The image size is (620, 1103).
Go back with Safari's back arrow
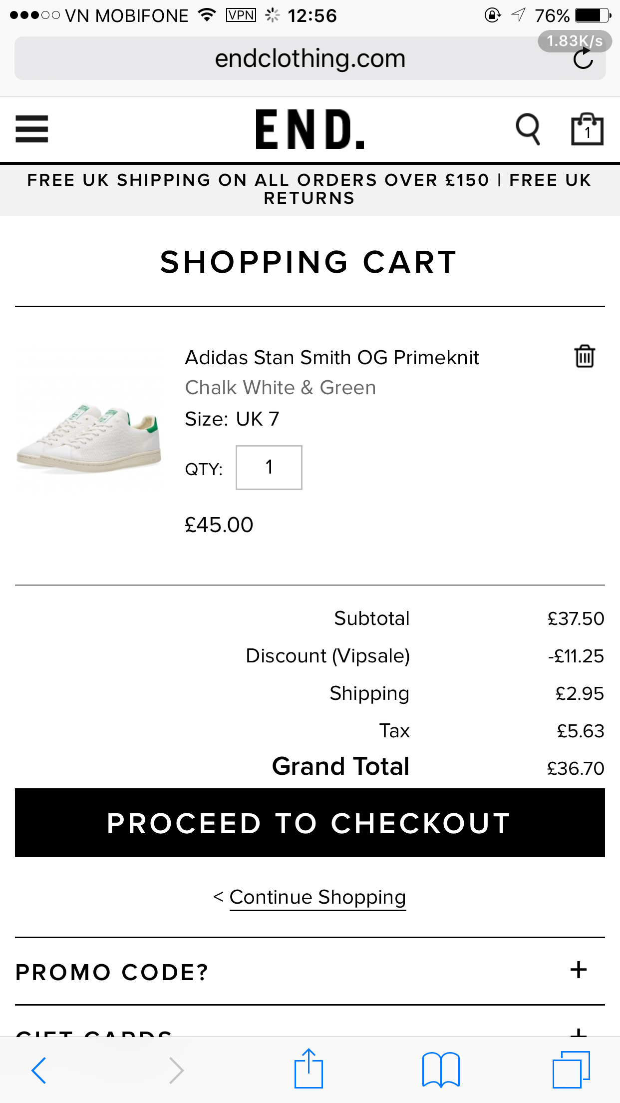coord(39,1070)
